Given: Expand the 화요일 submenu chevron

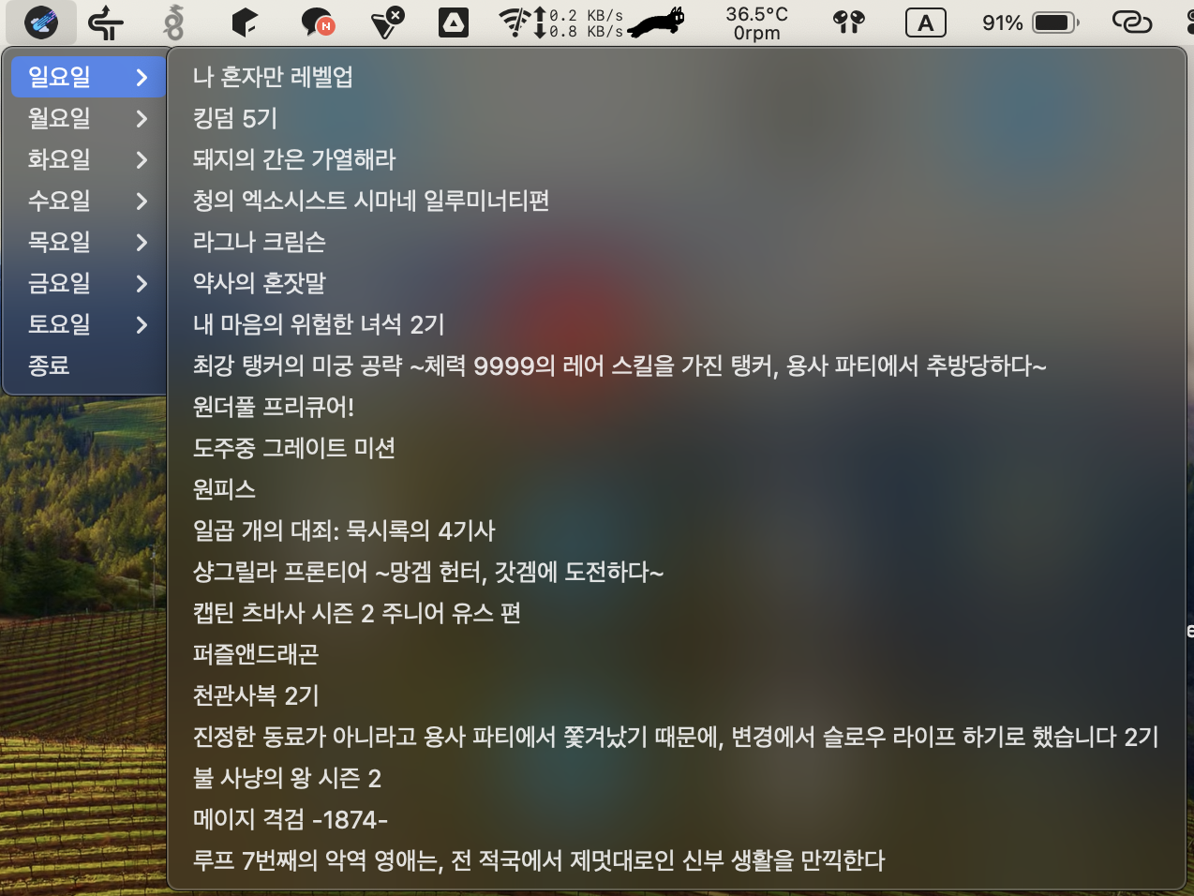Looking at the screenshot, I should click(142, 159).
